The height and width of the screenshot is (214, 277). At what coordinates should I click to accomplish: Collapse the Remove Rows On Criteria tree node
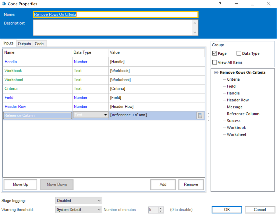pyautogui.click(x=216, y=73)
